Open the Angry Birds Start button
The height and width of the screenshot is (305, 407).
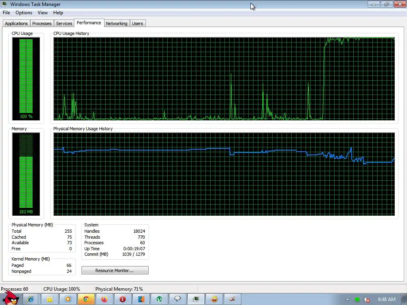point(10,298)
